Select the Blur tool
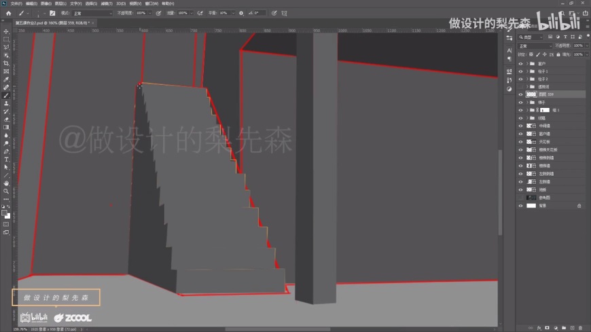The height and width of the screenshot is (332, 591). (6, 135)
